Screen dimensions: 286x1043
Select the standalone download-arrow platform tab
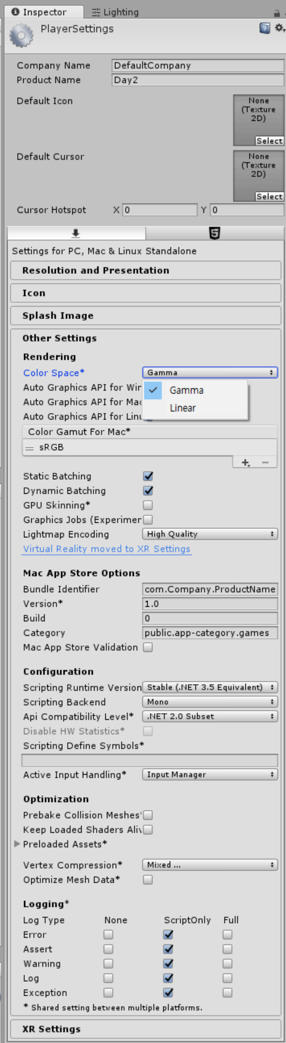(76, 233)
